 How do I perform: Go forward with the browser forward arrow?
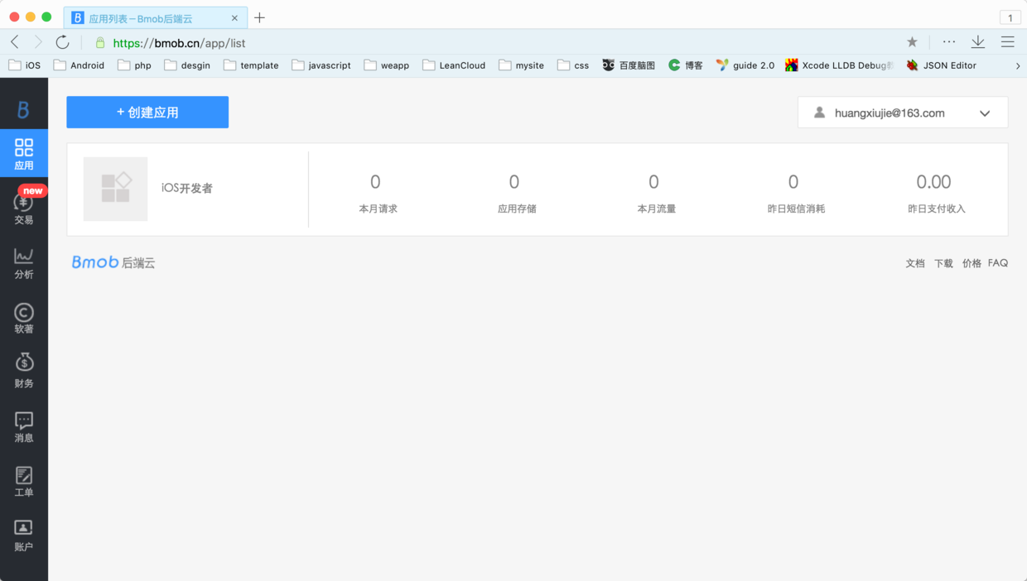(x=38, y=42)
